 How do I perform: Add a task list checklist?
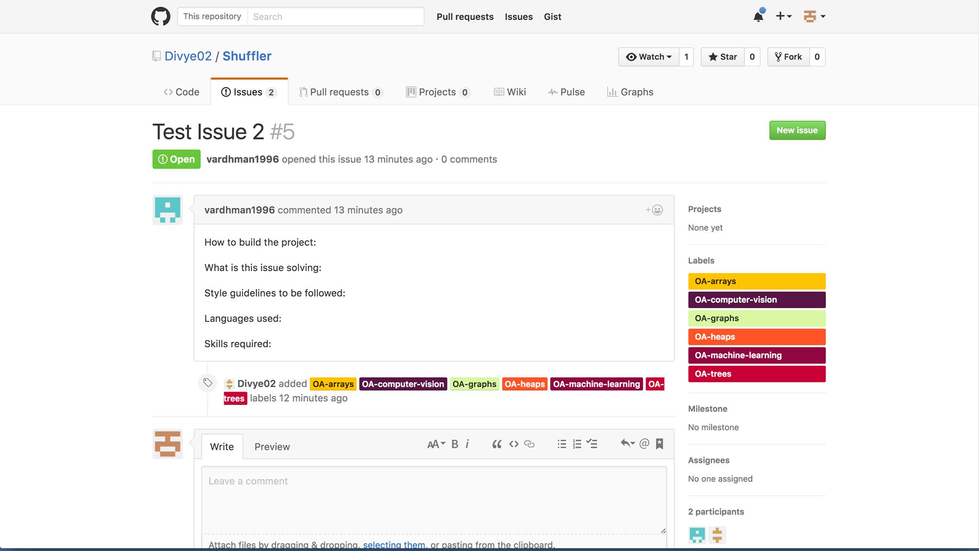(592, 444)
